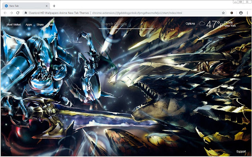252x157 pixels.
Task: Click the Overlord HD Wallpapers extension name
Action: (59, 13)
